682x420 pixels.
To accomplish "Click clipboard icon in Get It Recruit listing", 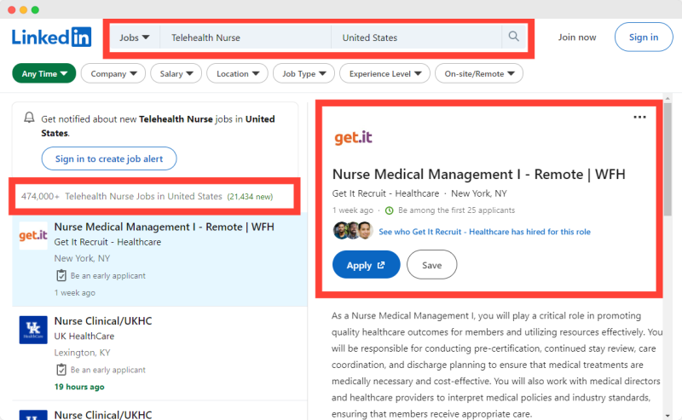I will [61, 275].
